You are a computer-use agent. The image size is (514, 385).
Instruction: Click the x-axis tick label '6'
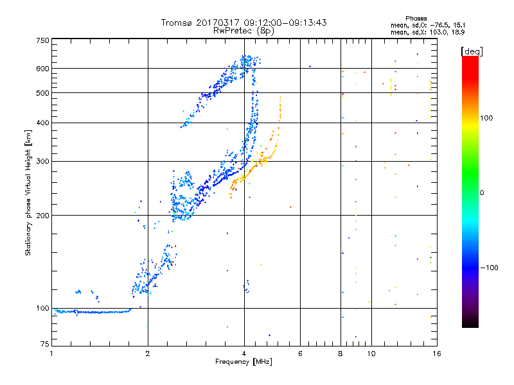tap(300, 354)
